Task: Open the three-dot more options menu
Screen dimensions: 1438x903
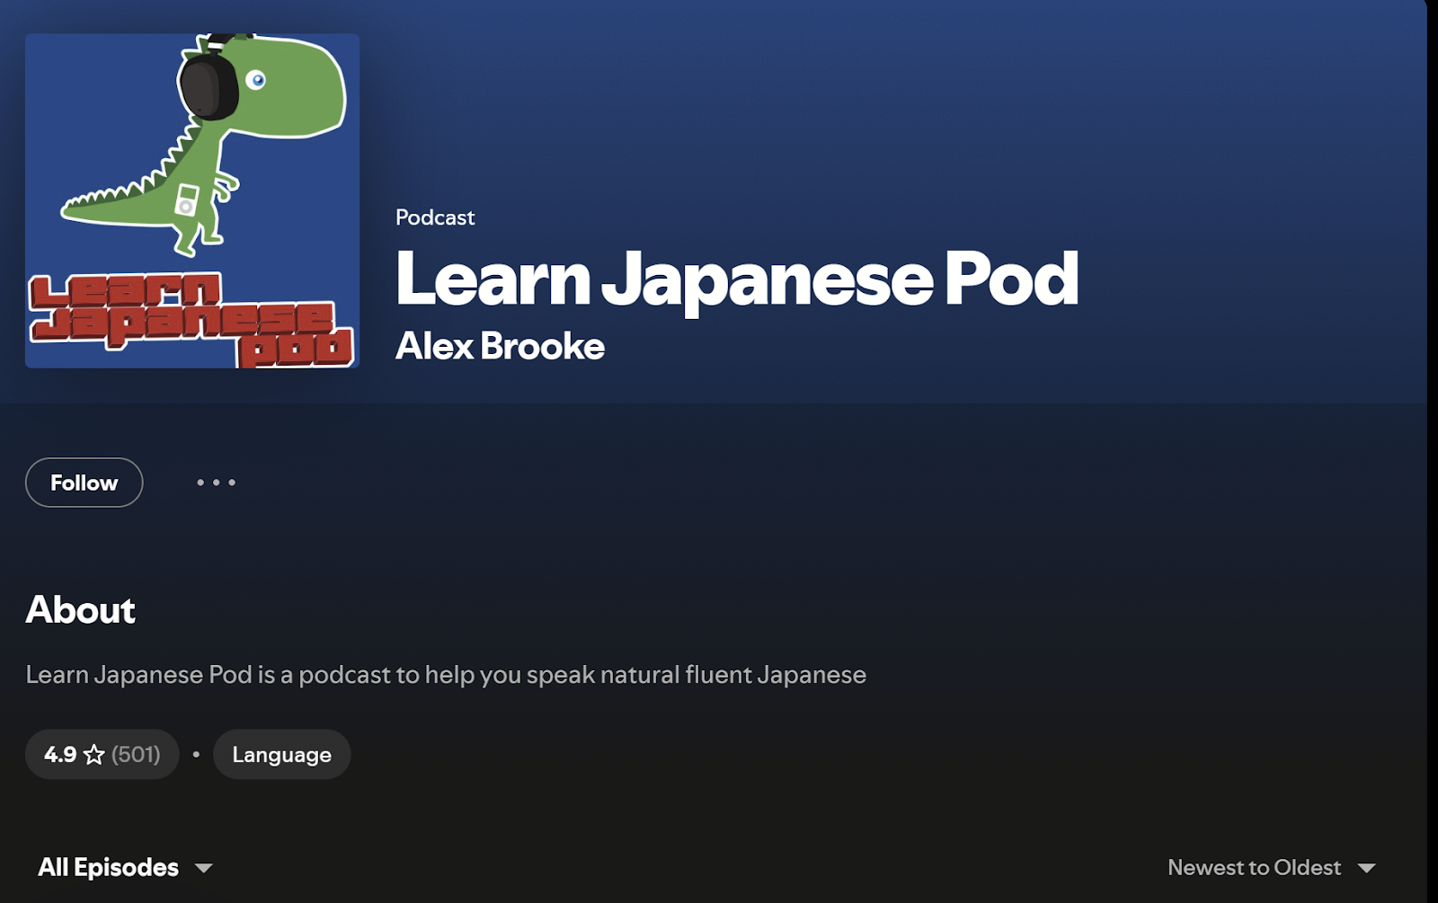Action: point(216,482)
